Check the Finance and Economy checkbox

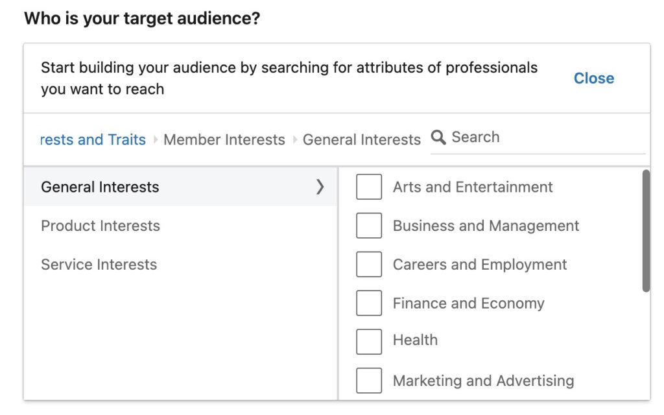tap(369, 303)
